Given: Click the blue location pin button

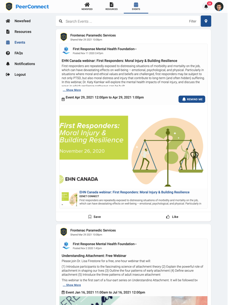Looking at the screenshot, I should click(x=206, y=21).
